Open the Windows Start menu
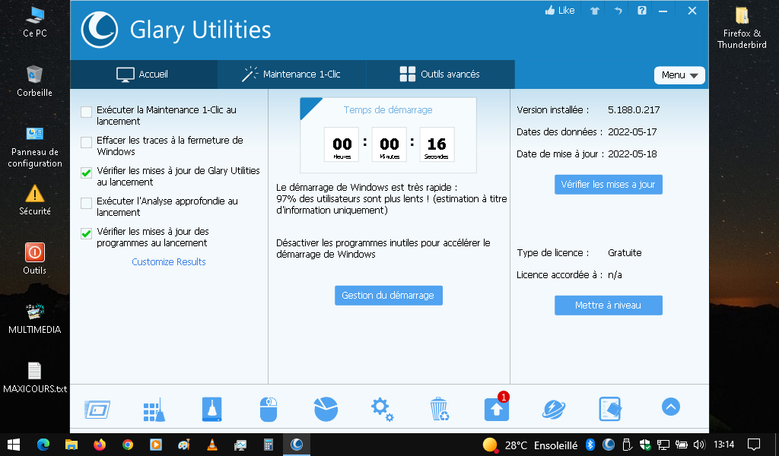This screenshot has height=456, width=779. click(14, 445)
